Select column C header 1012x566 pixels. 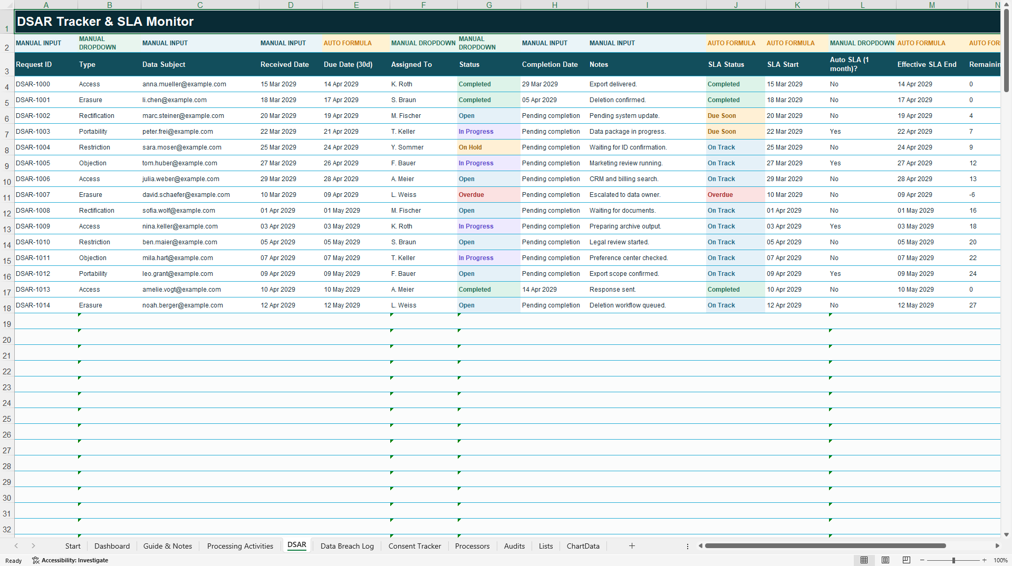[x=200, y=5]
